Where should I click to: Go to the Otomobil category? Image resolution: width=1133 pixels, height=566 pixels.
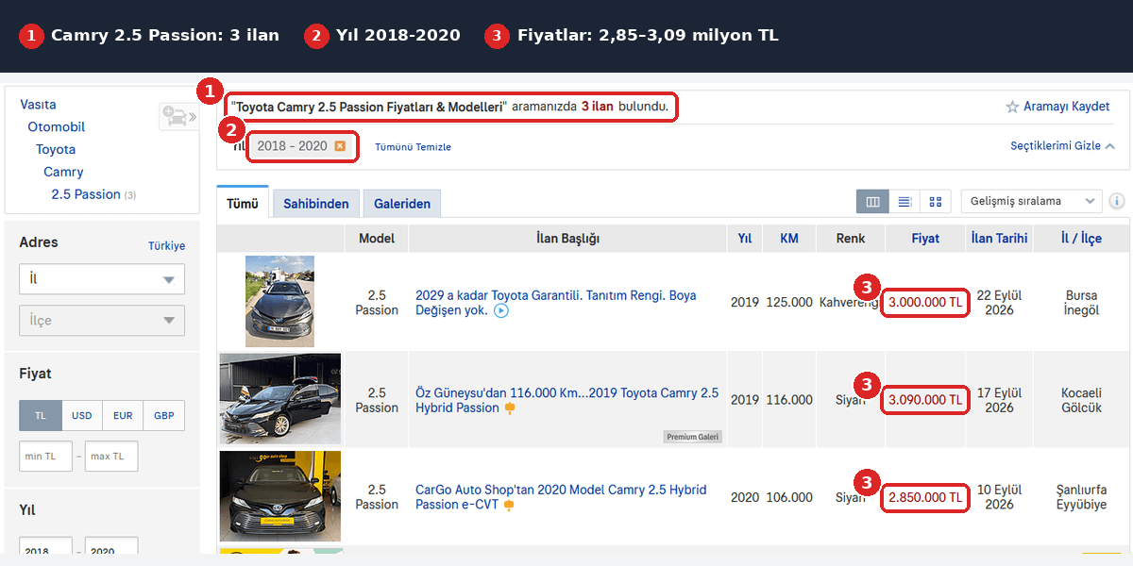(57, 127)
